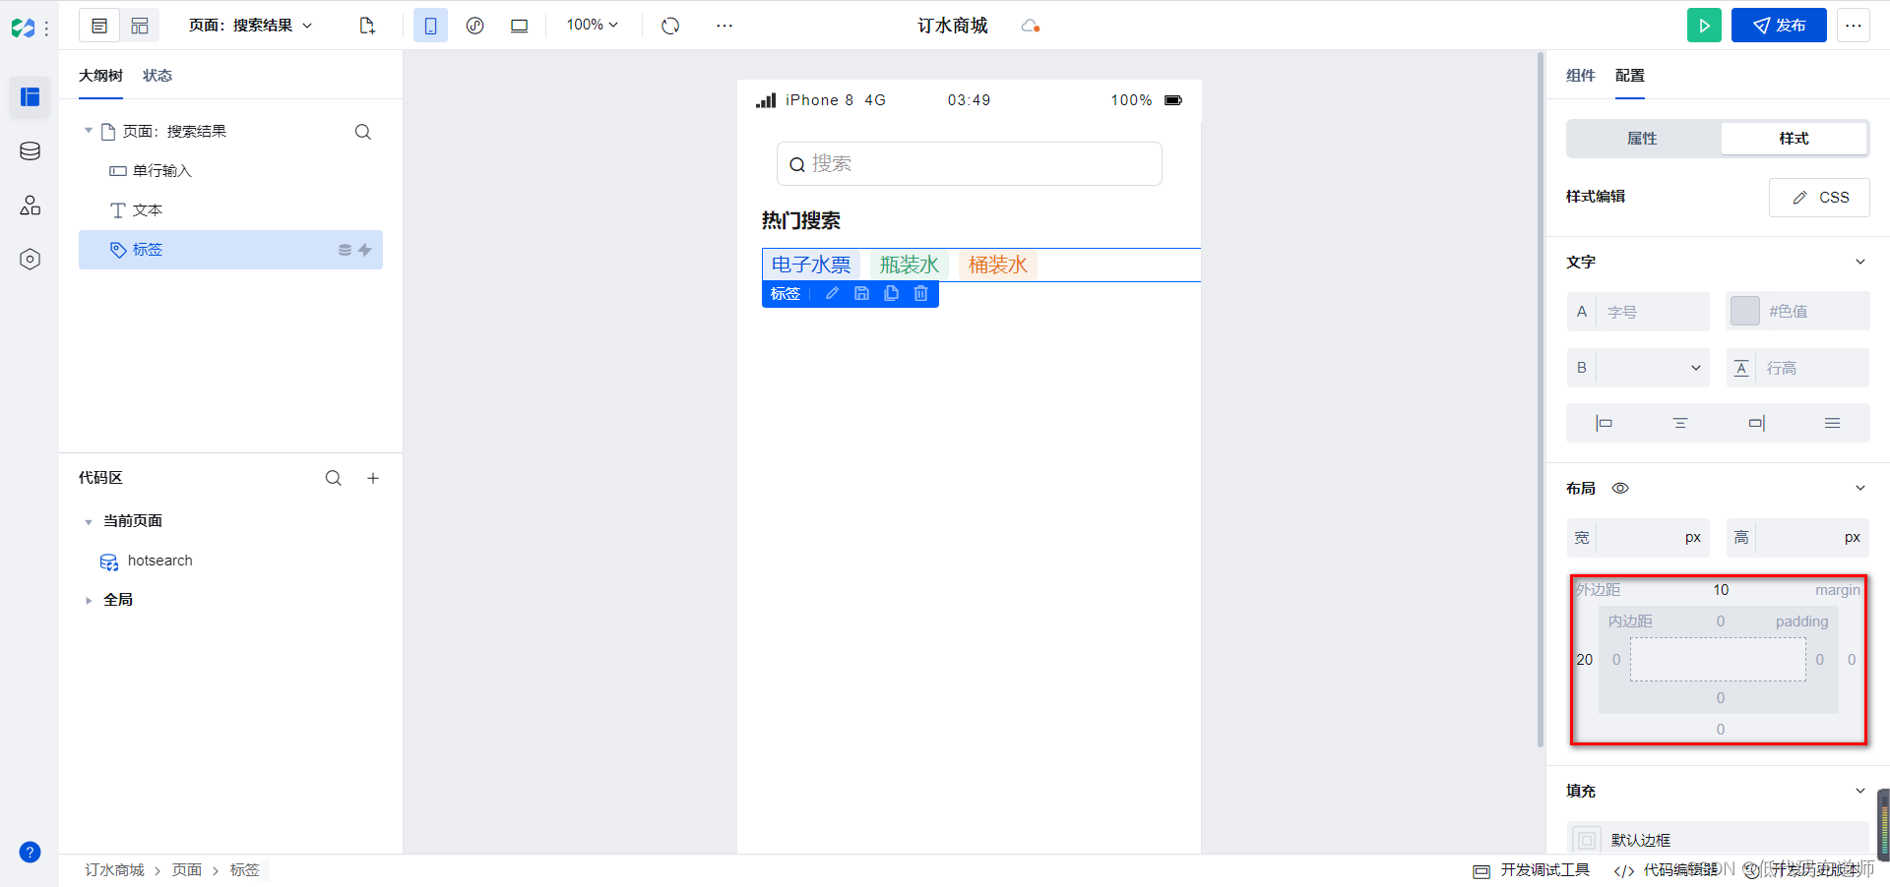The image size is (1890, 887).
Task: Switch to the 大纲树 tab
Action: click(x=100, y=76)
